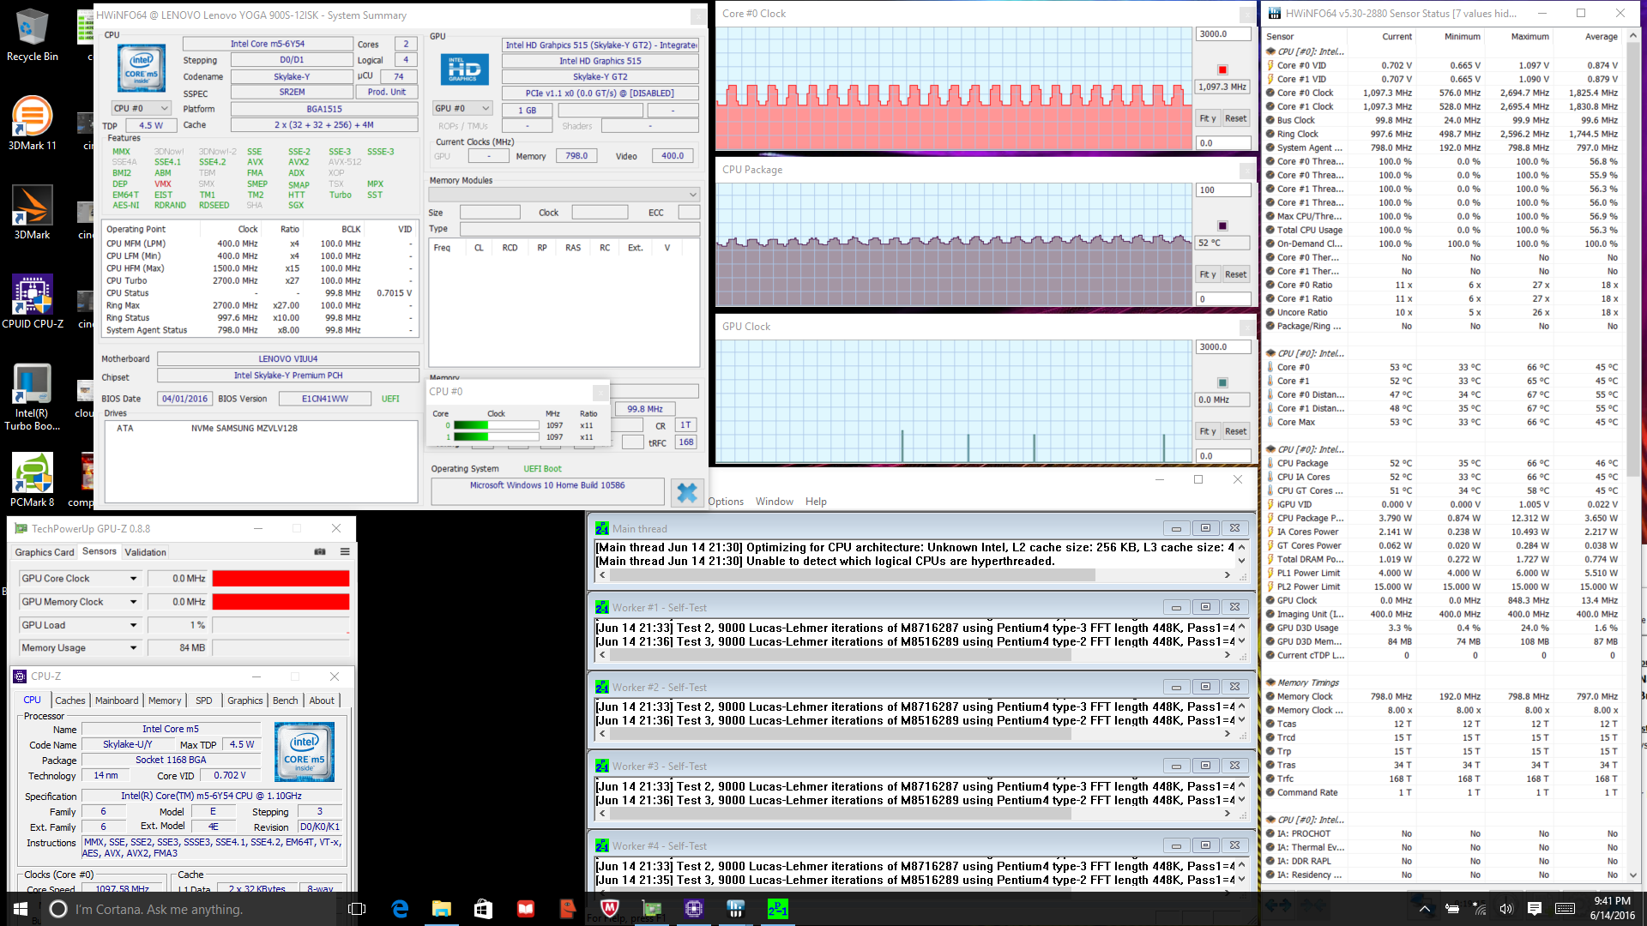Switch to CPU-Z via taskbar icon
Screen dimensions: 1647x926
694,909
